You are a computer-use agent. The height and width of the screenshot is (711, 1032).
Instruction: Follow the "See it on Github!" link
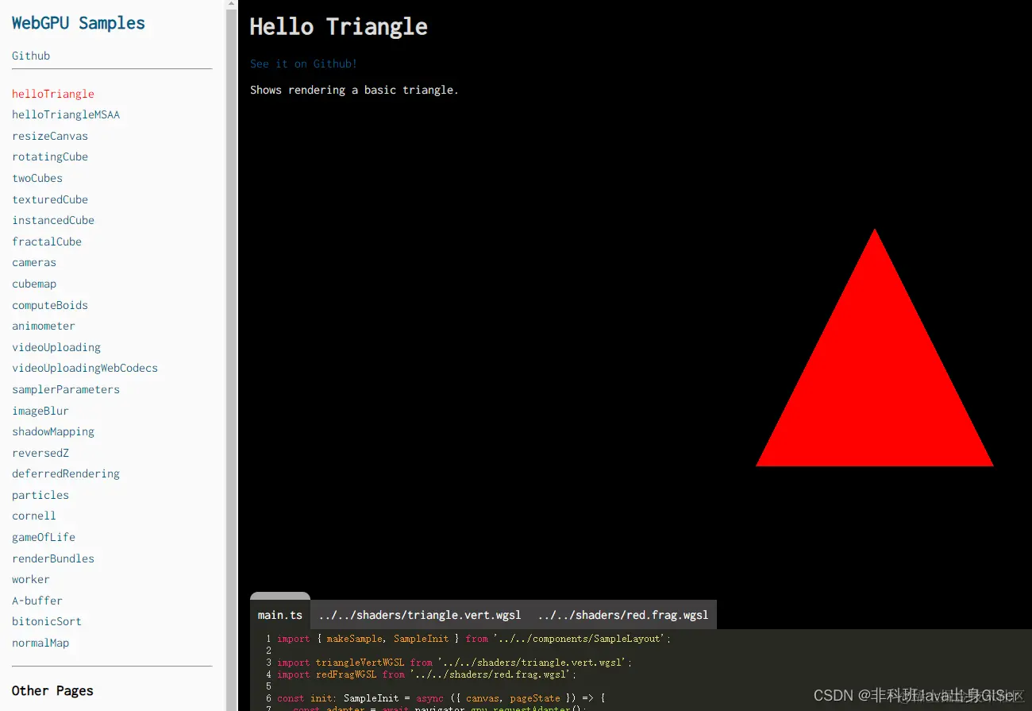point(303,64)
